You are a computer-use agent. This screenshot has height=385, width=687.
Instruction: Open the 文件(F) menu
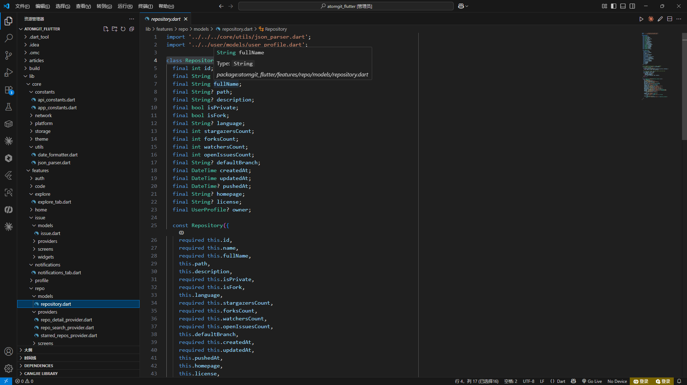[23, 6]
